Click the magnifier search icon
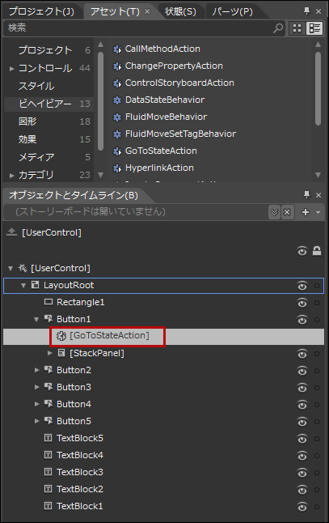This screenshot has height=523, width=329. click(278, 28)
